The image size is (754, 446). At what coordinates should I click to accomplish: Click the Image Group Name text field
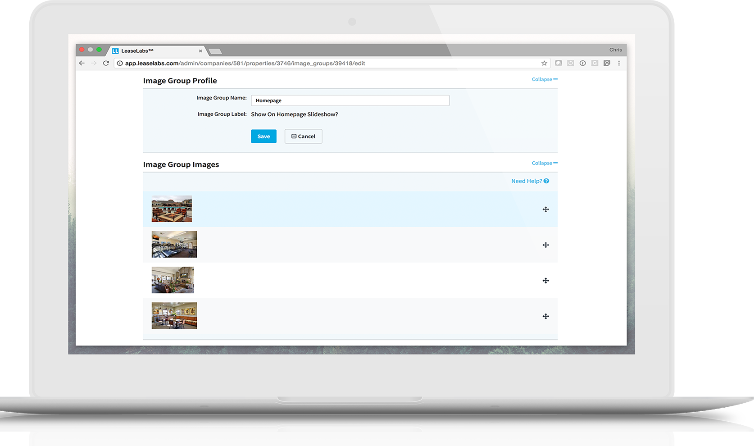[x=350, y=100]
